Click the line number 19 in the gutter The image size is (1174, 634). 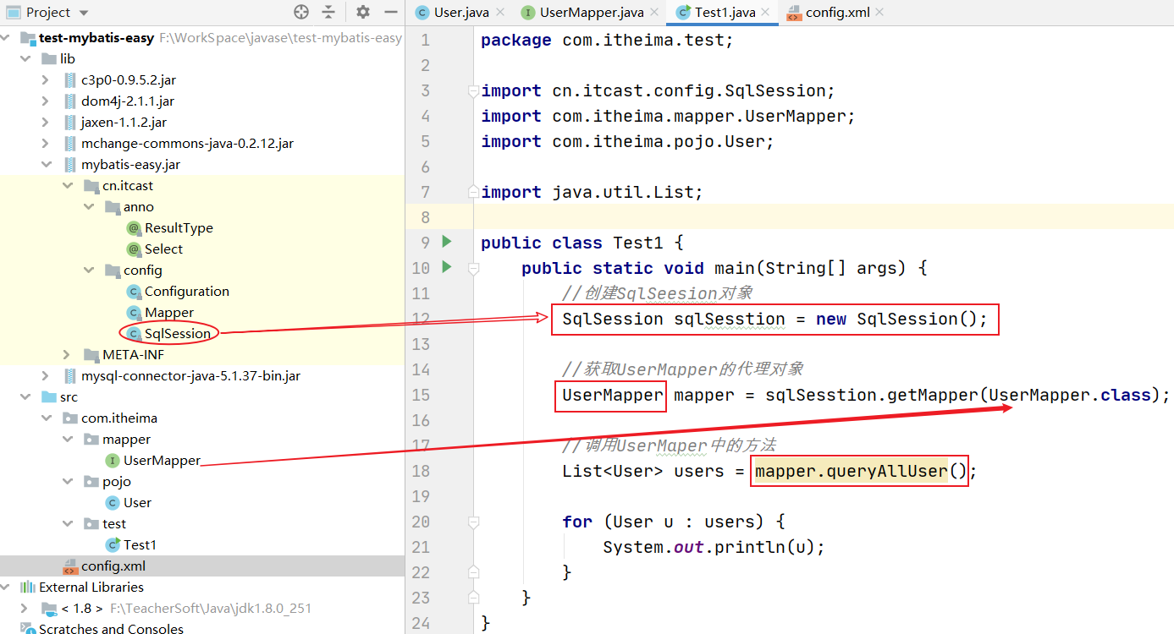click(x=421, y=496)
